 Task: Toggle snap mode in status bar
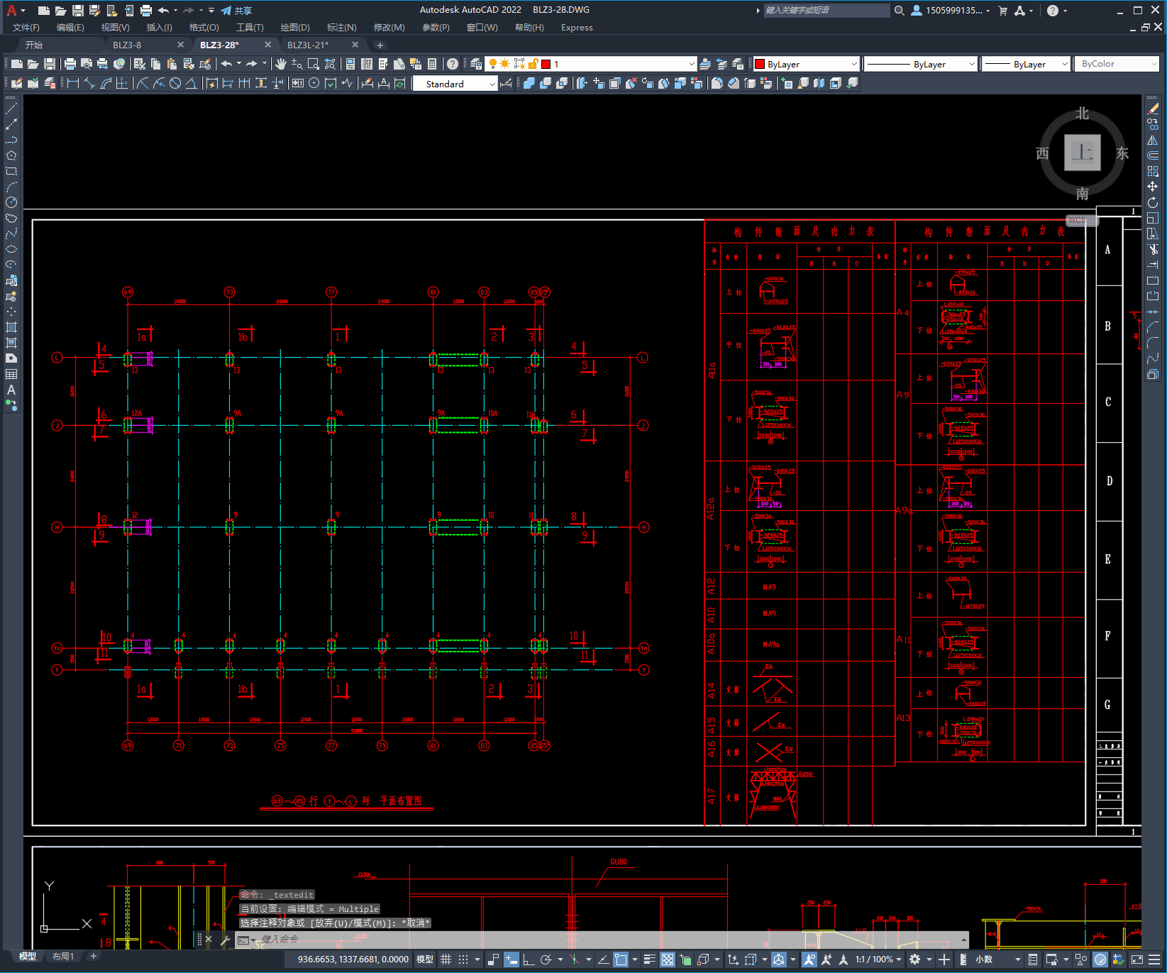click(463, 960)
